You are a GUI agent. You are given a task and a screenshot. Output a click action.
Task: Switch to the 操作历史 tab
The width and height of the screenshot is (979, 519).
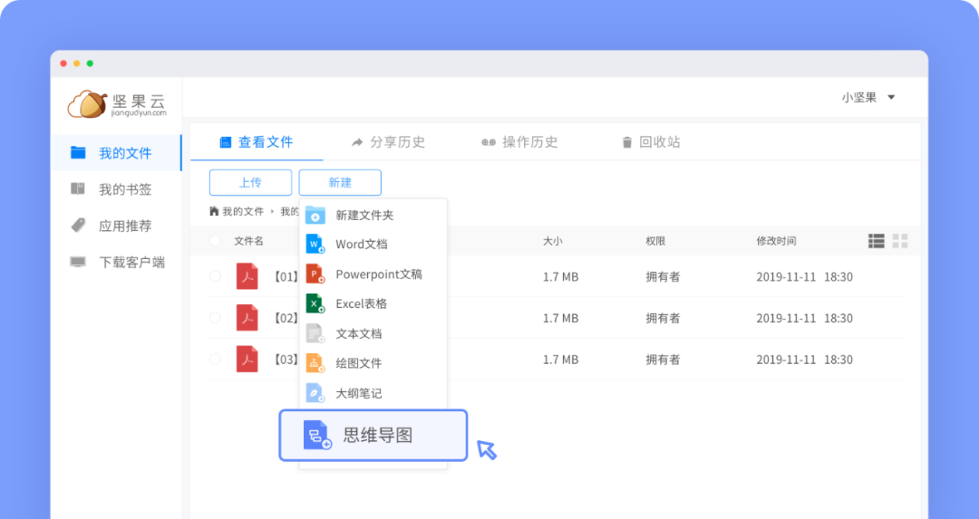519,142
